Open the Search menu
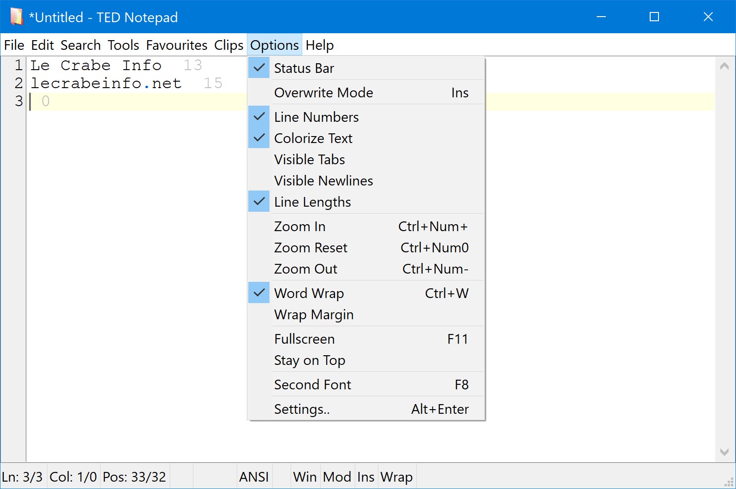The height and width of the screenshot is (489, 736). [x=81, y=45]
